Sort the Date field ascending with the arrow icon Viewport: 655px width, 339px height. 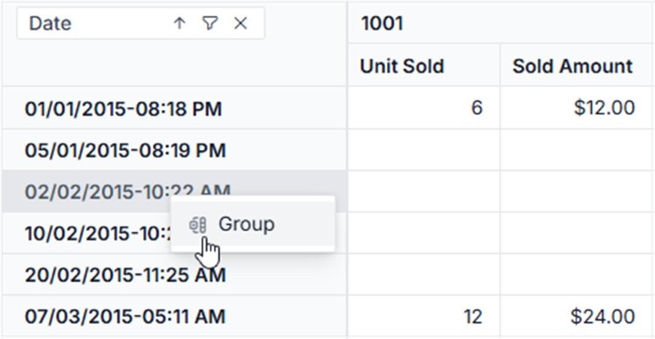[x=179, y=24]
